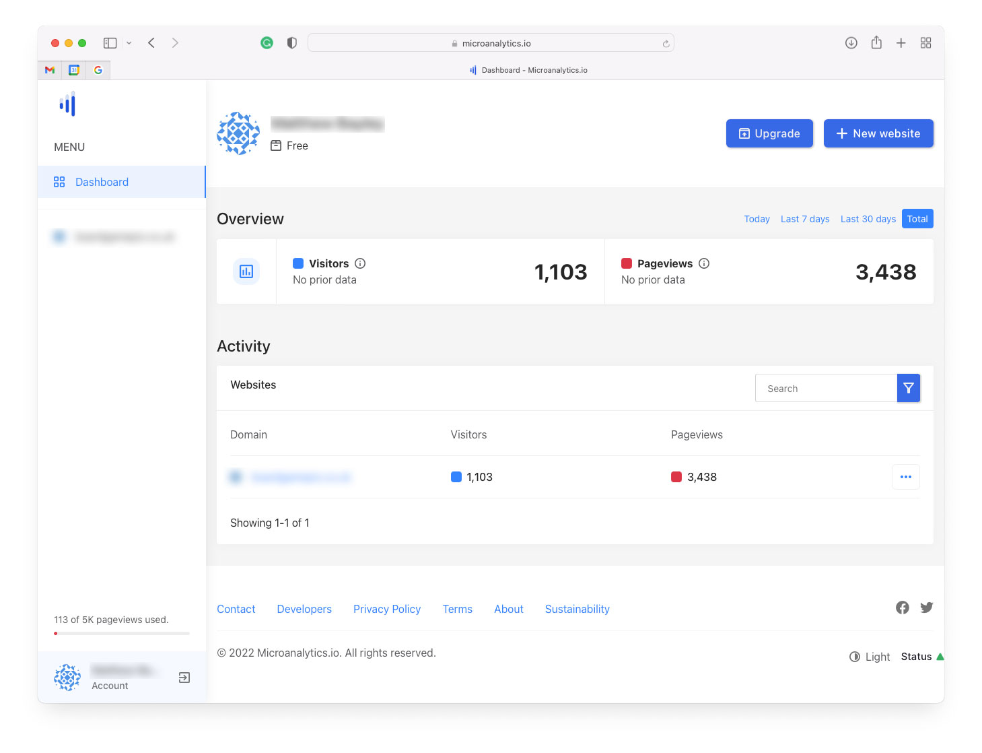Go back with the browser back arrow
Viewport: 982px width, 753px height.
[151, 43]
